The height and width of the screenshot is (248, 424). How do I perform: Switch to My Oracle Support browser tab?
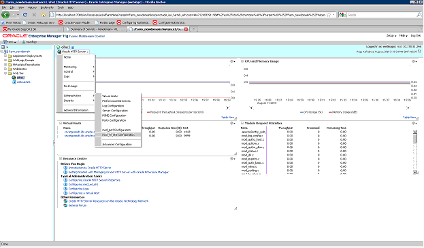point(32,29)
